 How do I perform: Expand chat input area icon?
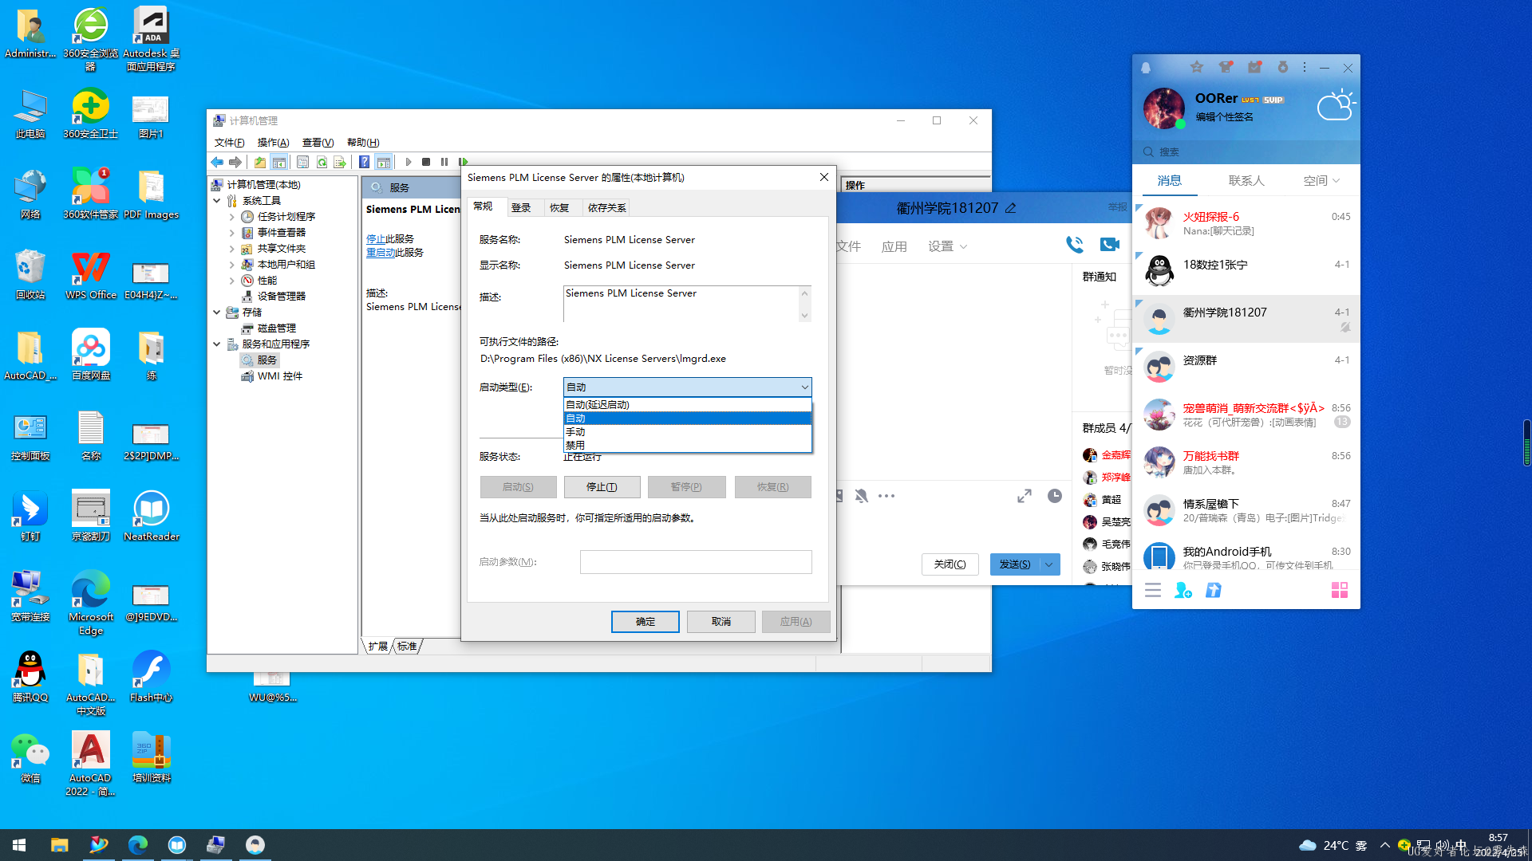[1025, 496]
